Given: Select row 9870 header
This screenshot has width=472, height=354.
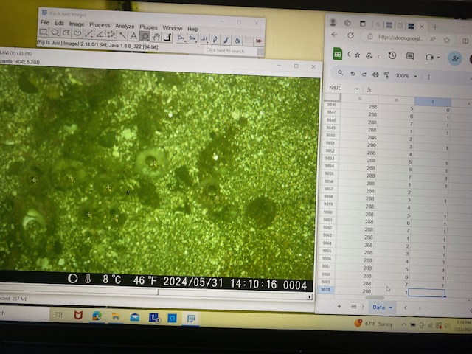Looking at the screenshot, I should pyautogui.click(x=325, y=290).
